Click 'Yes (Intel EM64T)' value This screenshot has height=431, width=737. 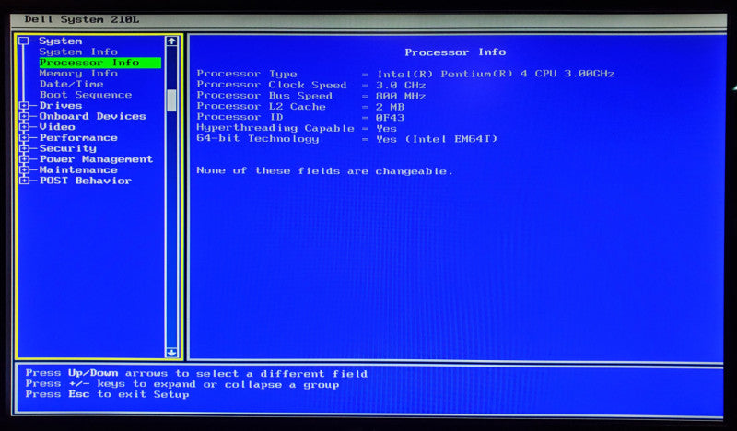(x=437, y=139)
